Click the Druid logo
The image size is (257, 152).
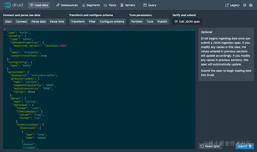point(13,5)
